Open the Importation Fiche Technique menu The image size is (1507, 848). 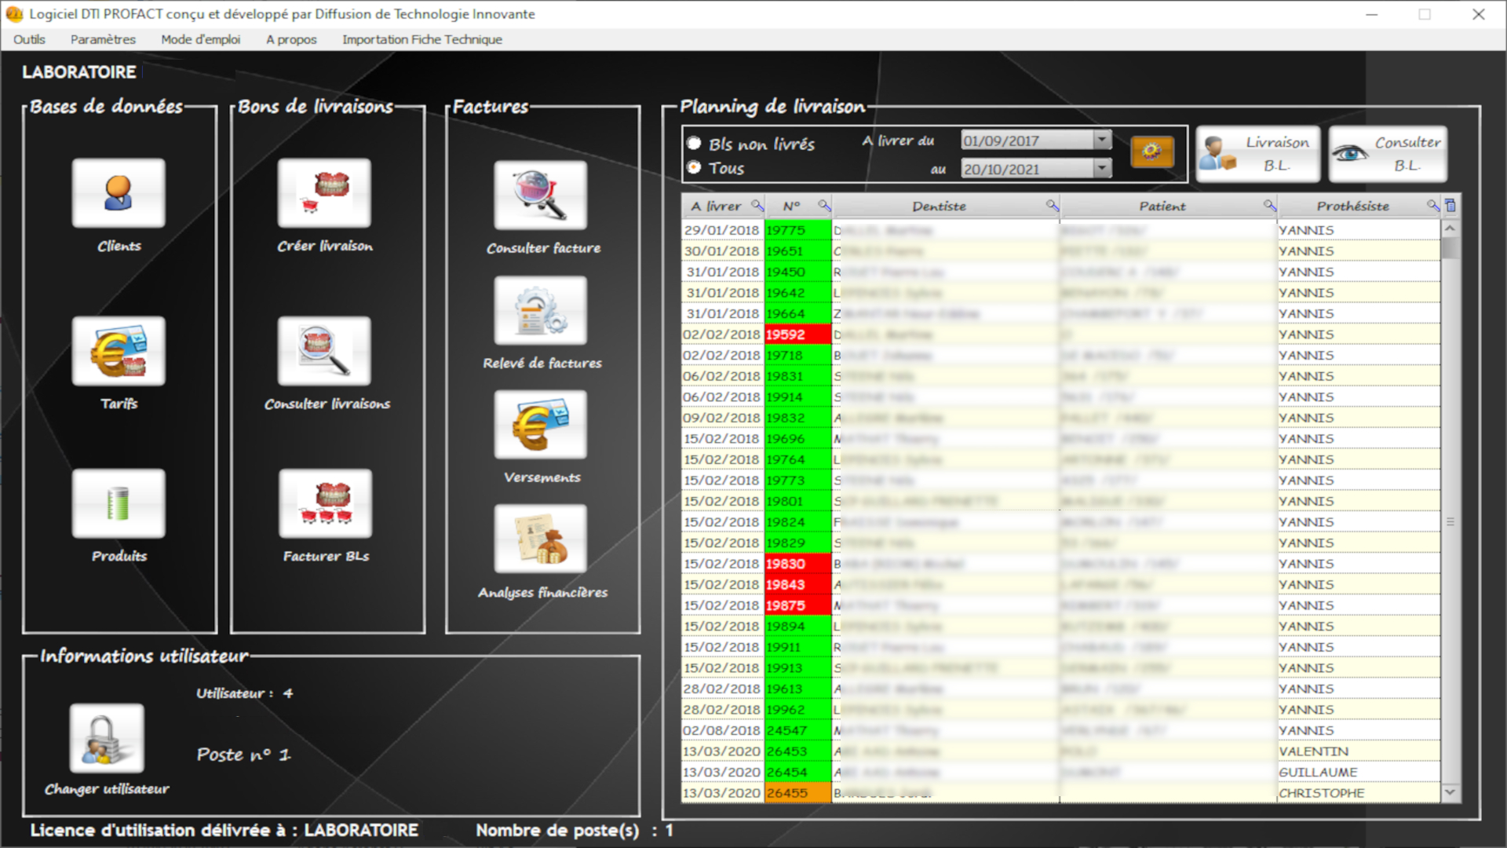point(421,39)
